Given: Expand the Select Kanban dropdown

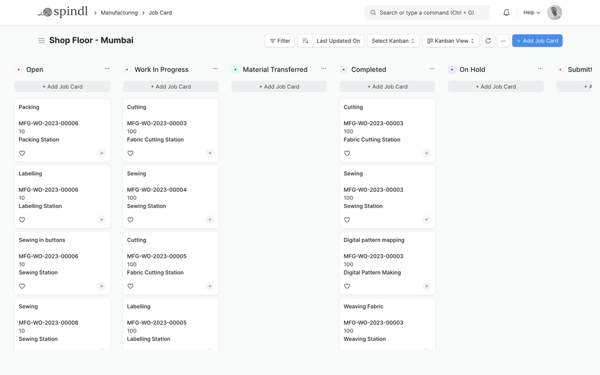Looking at the screenshot, I should pos(393,41).
